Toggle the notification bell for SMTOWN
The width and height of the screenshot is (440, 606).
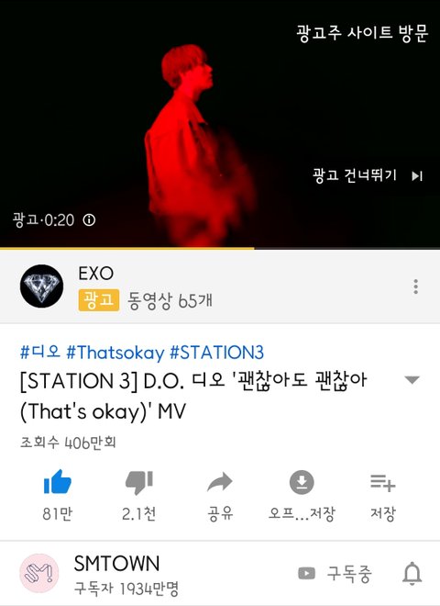(412, 574)
